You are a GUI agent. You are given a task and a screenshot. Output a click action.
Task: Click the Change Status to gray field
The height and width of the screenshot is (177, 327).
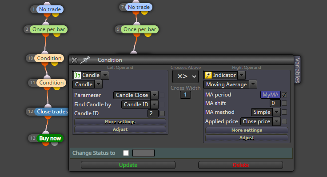[x=144, y=153]
